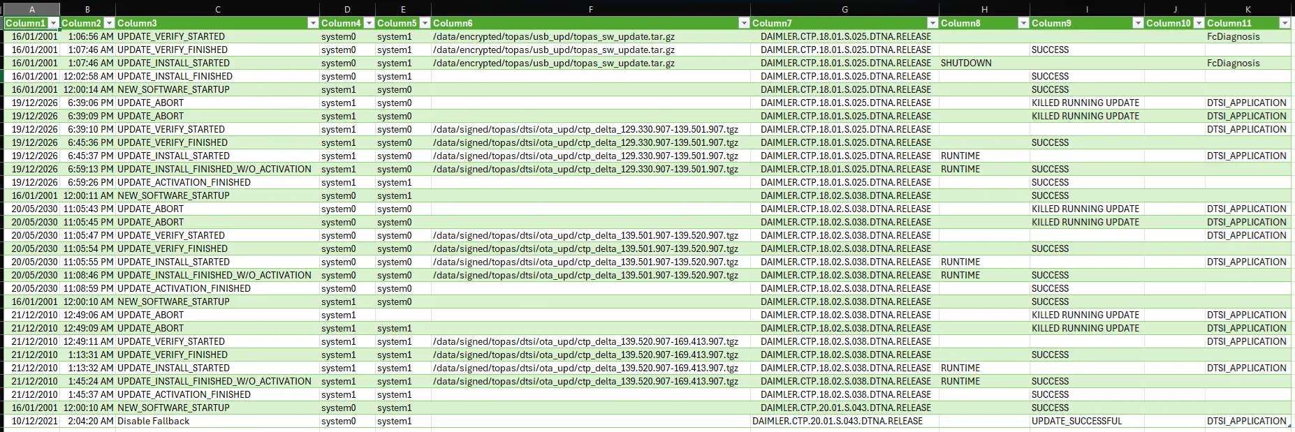Open the Column3 filter dropdown arrow
Screen dimensions: 1295x432
(x=313, y=23)
